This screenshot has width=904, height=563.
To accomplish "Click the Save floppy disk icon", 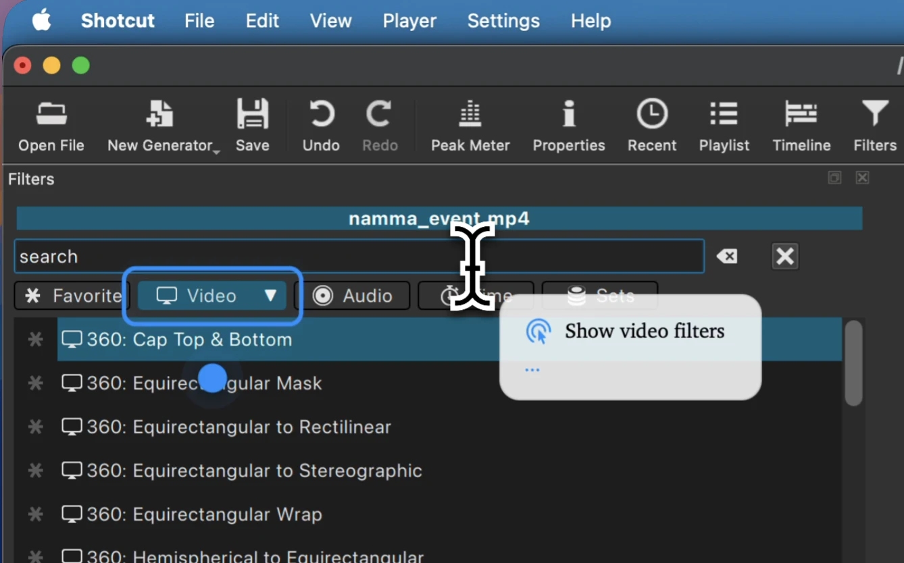I will pyautogui.click(x=253, y=114).
